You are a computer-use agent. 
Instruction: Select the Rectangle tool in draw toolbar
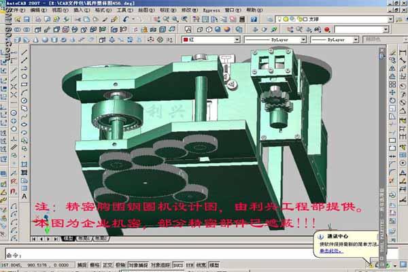click(24, 84)
